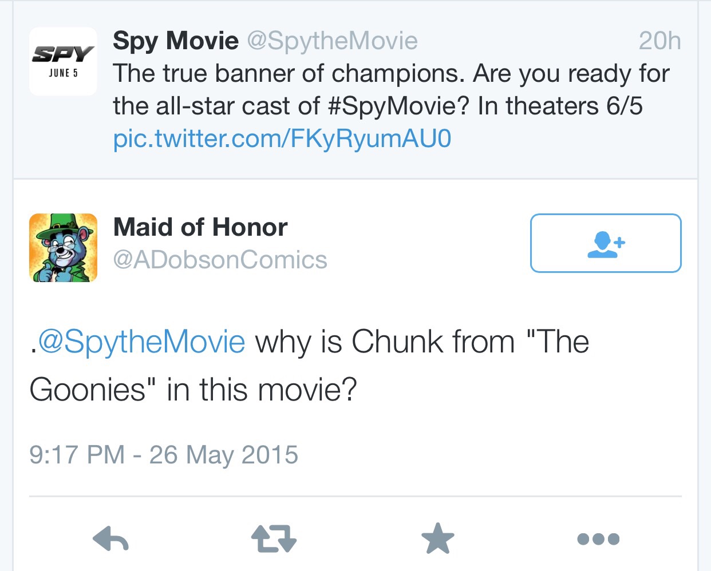Open the 9:17 PM - 26 May 2015 timestamp

164,455
